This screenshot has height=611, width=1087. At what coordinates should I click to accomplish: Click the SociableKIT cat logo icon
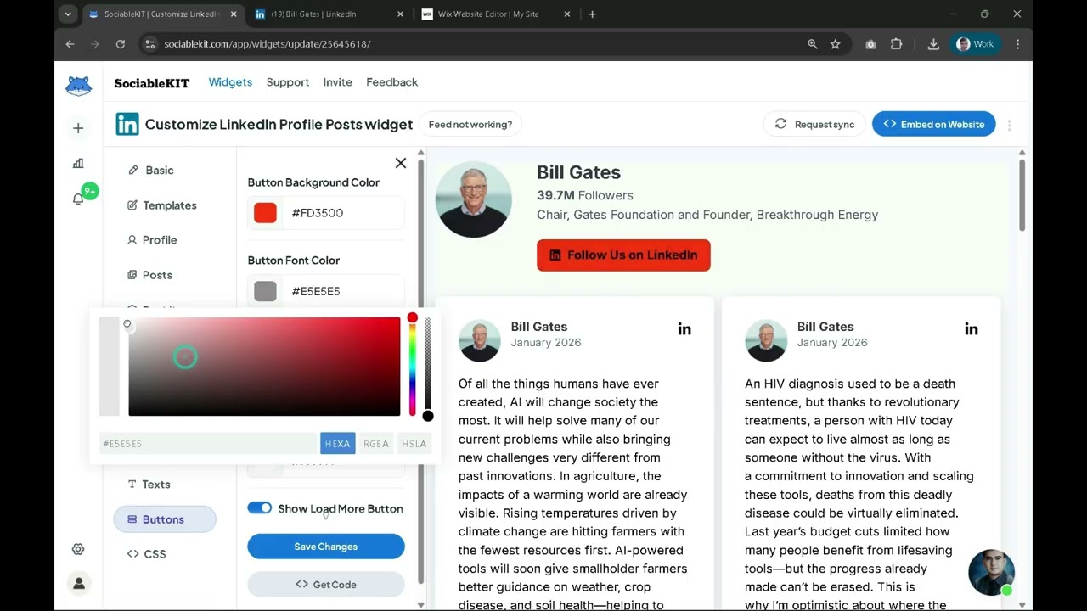click(78, 85)
